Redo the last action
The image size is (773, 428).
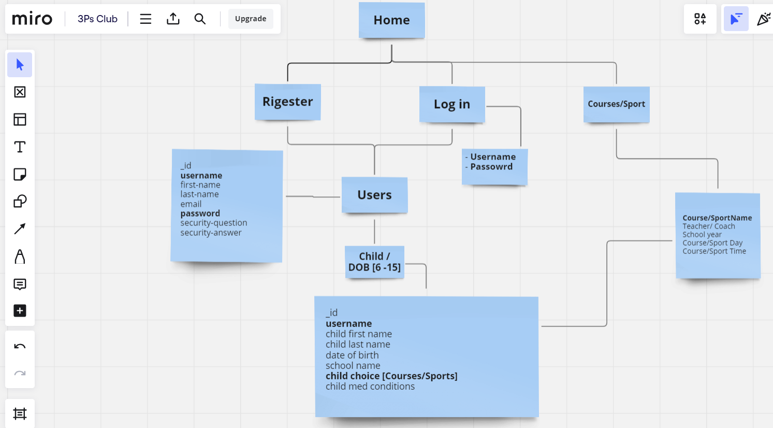click(20, 373)
